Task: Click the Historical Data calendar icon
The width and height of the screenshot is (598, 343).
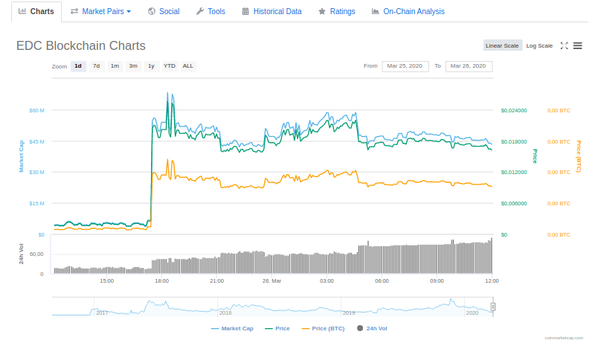Action: pyautogui.click(x=245, y=11)
